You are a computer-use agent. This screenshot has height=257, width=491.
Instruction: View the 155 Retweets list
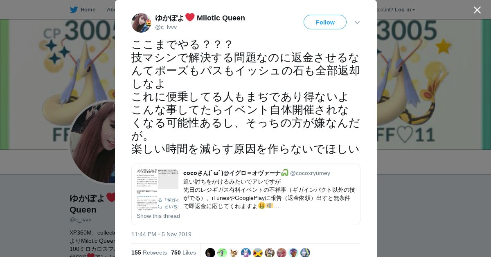pyautogui.click(x=149, y=253)
